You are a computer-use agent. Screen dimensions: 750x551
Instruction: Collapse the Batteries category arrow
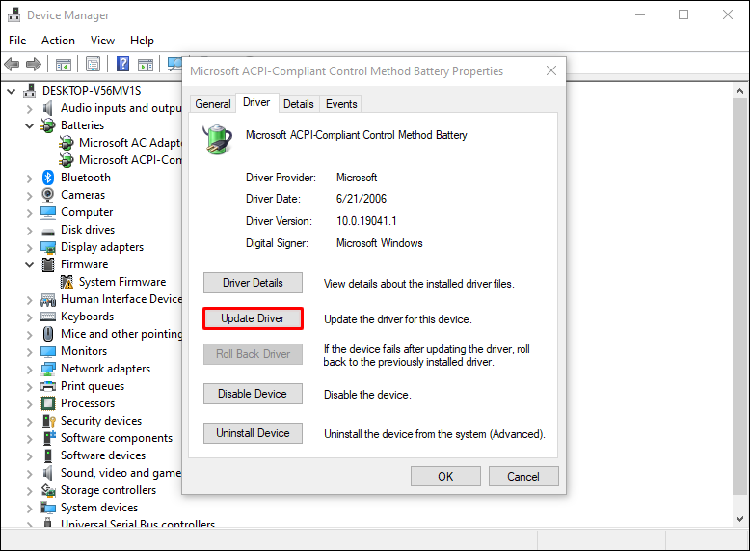30,125
